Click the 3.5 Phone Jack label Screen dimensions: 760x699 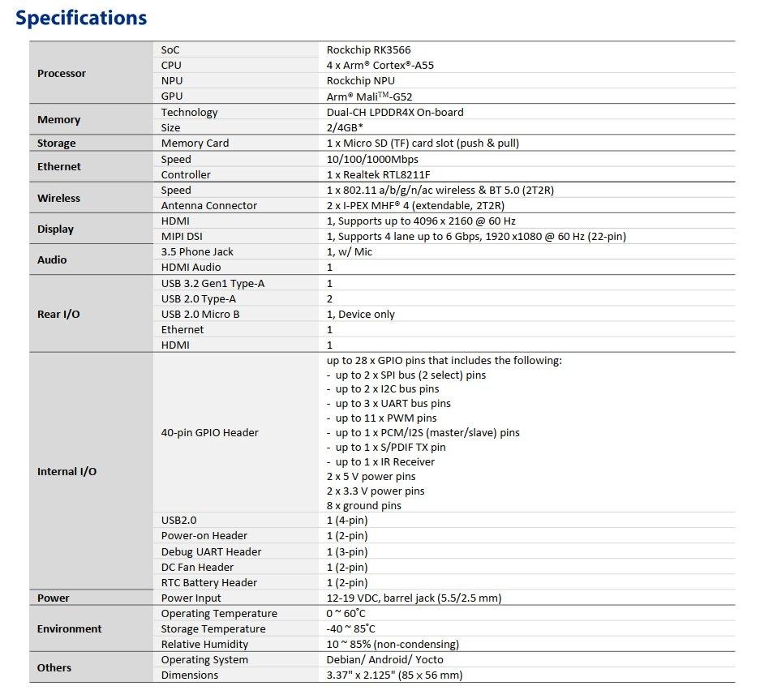click(197, 252)
